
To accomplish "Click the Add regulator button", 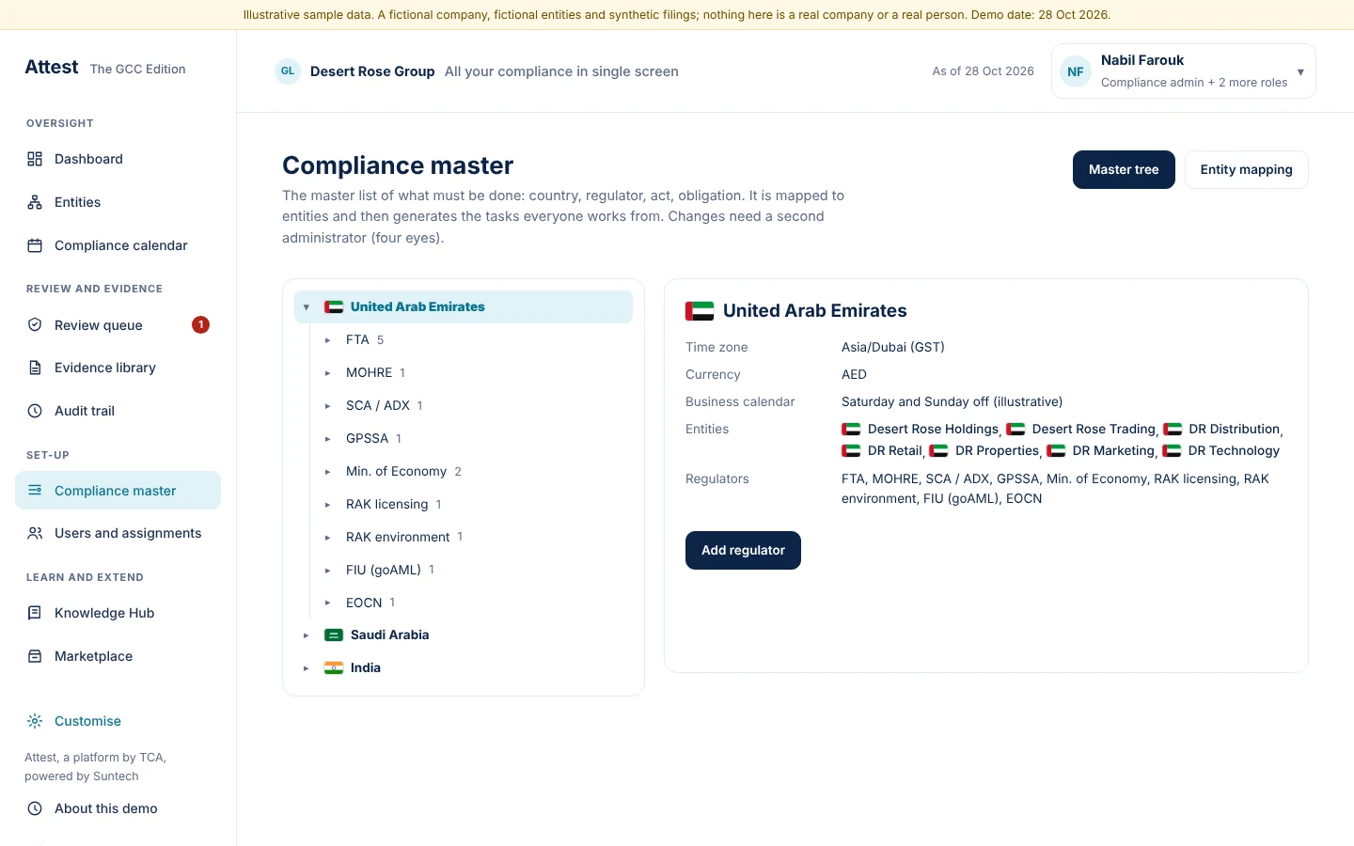I will (x=743, y=550).
